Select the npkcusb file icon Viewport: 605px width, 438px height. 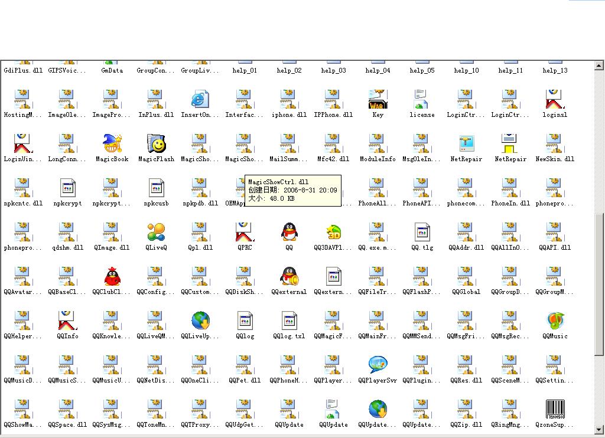tap(156, 188)
